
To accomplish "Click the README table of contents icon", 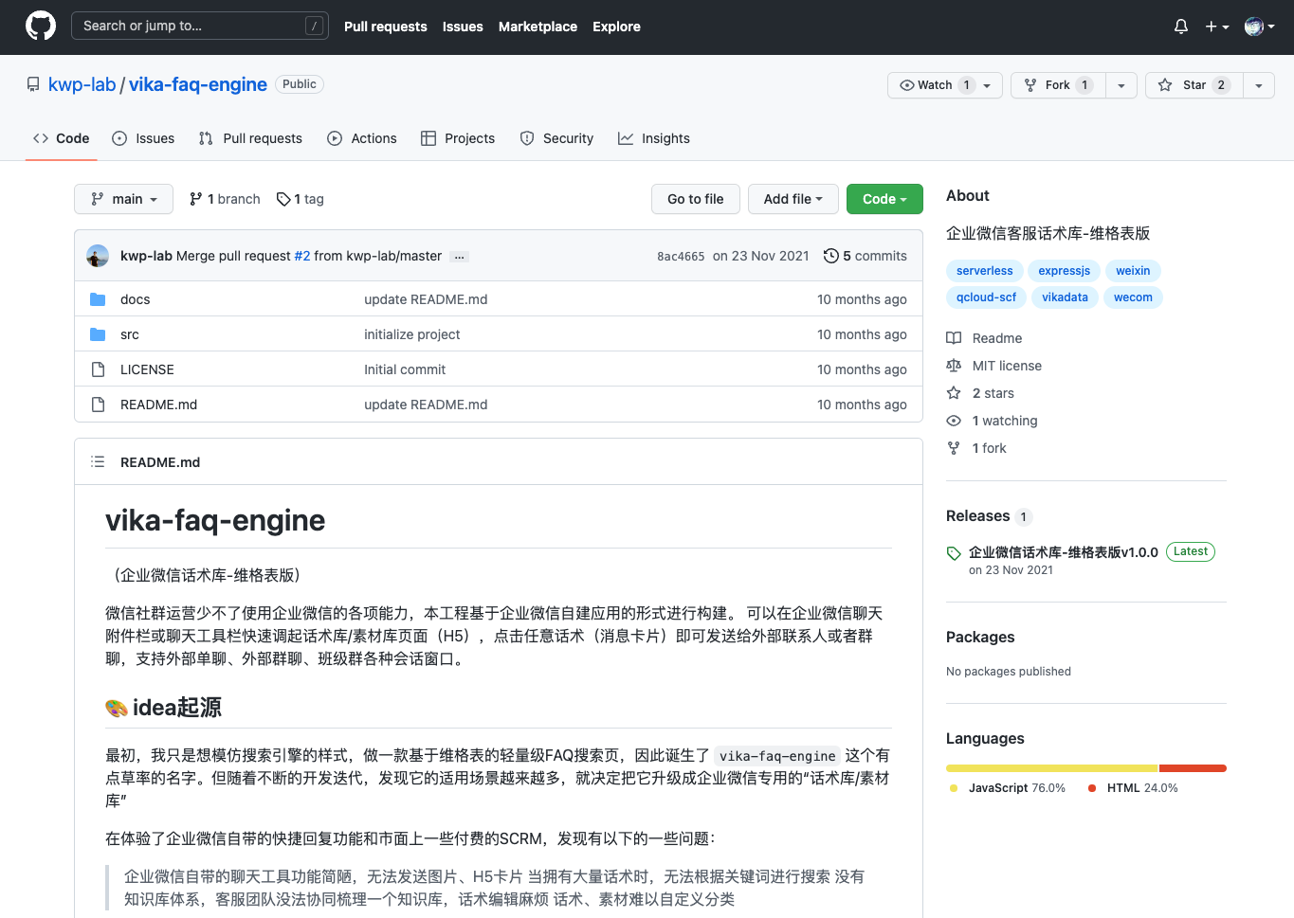I will click(x=98, y=462).
